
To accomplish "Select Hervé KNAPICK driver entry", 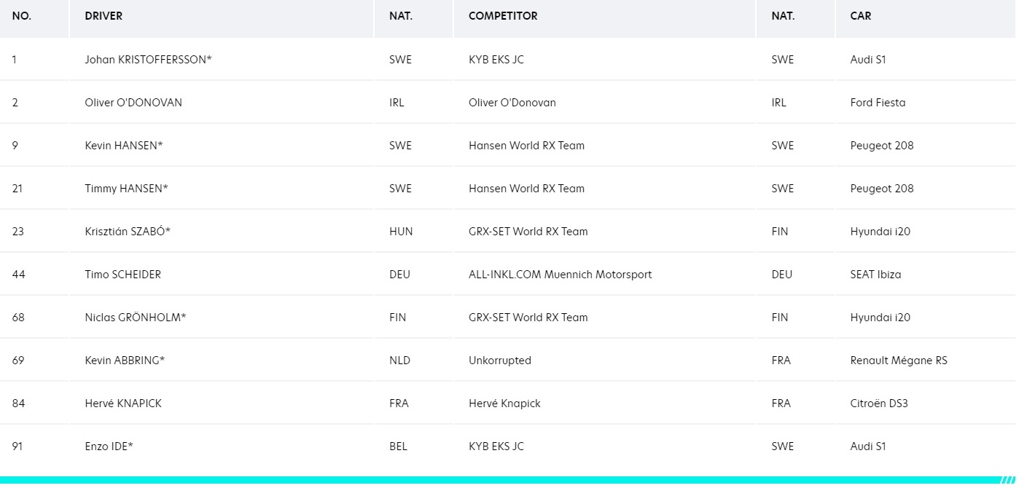I will [x=123, y=404].
